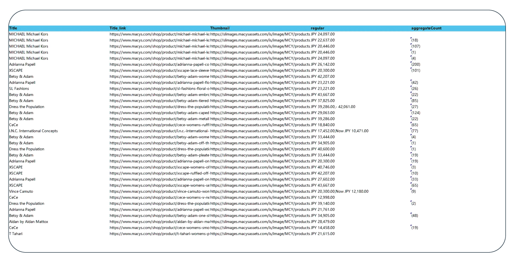Open the betsy-adam-pleate product link
514x262 pixels.
click(159, 155)
